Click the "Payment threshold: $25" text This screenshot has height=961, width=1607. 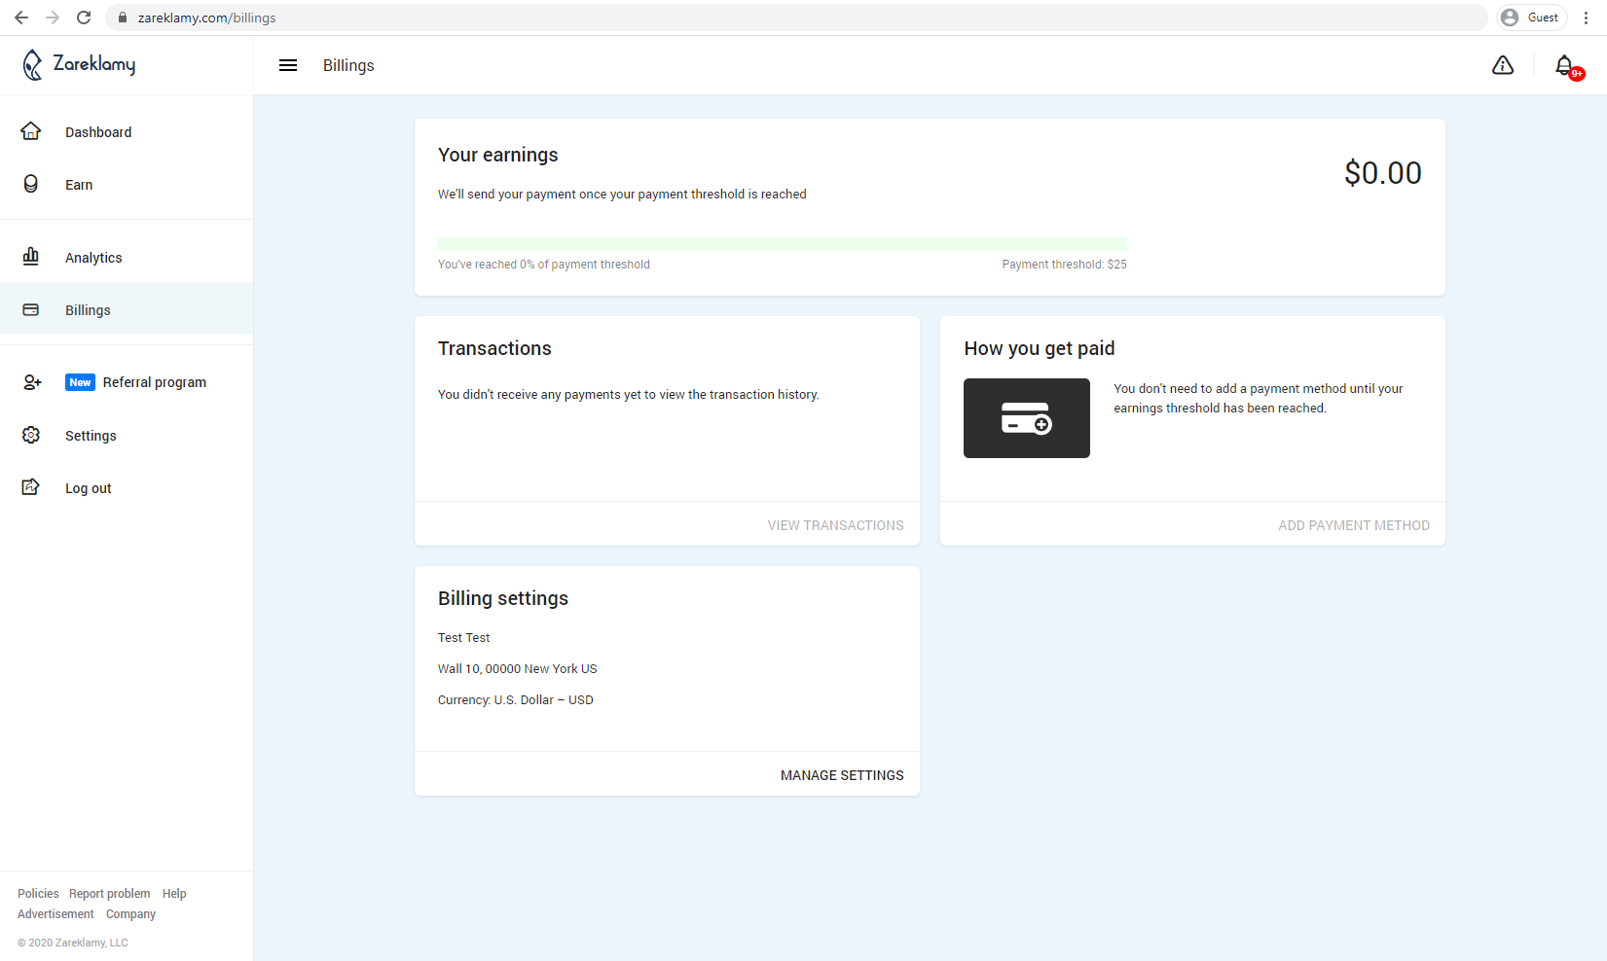coord(1065,265)
